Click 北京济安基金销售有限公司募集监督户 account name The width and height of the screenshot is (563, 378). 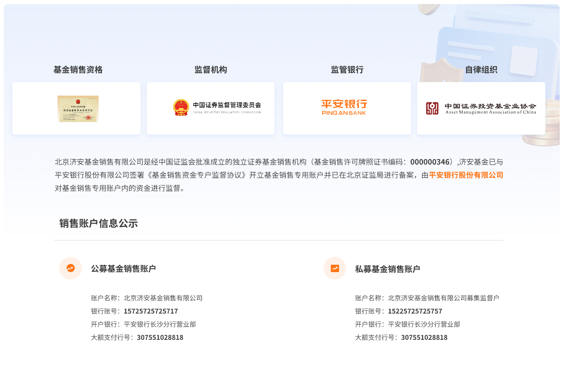click(x=443, y=298)
